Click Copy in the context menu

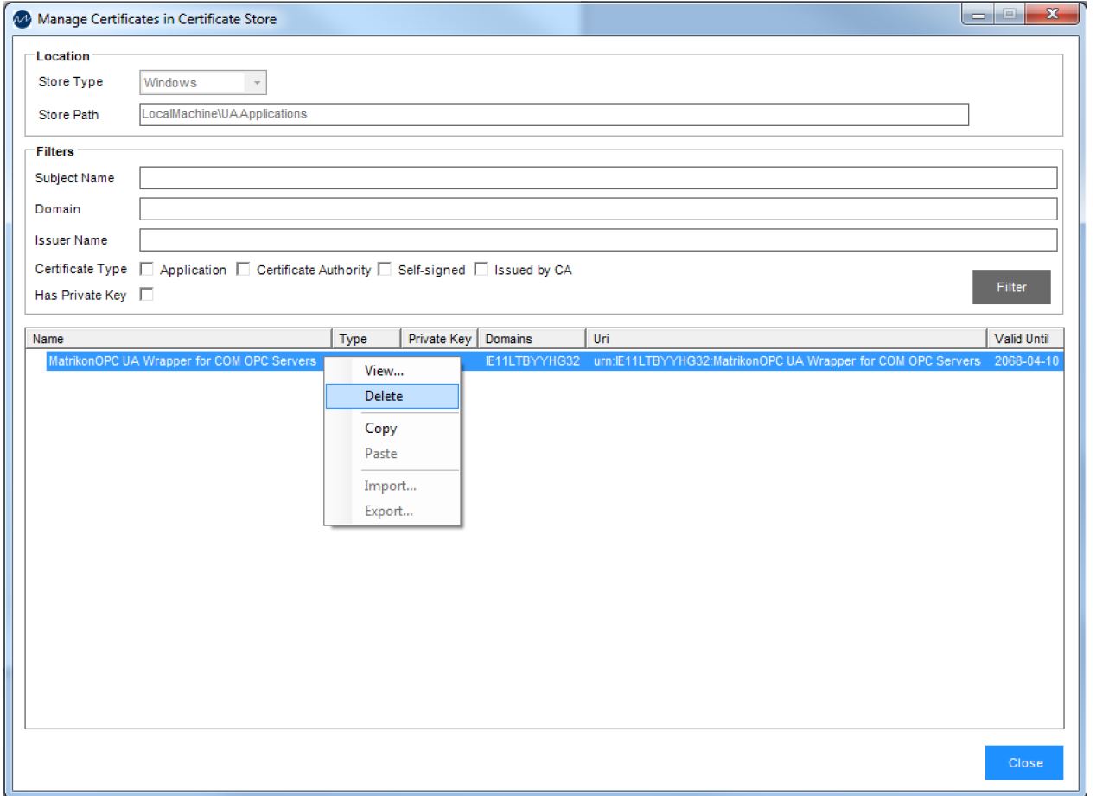(x=380, y=428)
